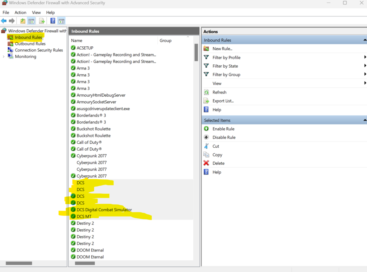This screenshot has width=367, height=272.
Task: Enable Rule for selected items
Action: [207, 129]
